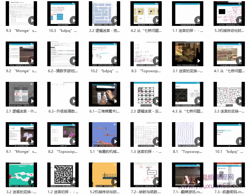Click the 7.2 映射与函数 file name

[x=146, y=192]
